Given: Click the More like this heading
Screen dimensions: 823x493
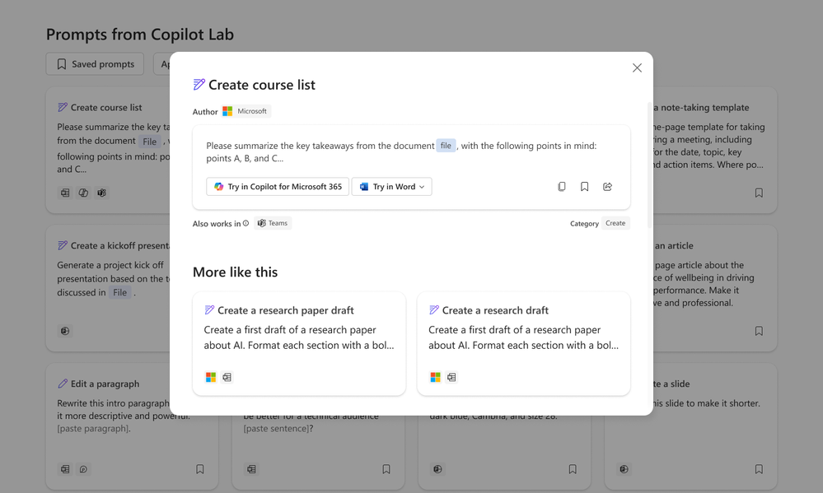Looking at the screenshot, I should [235, 272].
